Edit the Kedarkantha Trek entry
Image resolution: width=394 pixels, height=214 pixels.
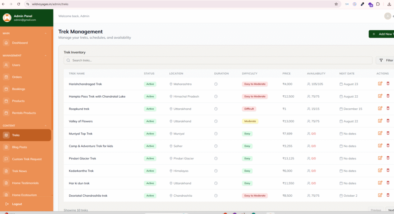coord(380,170)
